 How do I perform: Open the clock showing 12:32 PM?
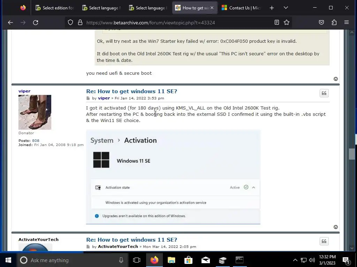pos(327,260)
